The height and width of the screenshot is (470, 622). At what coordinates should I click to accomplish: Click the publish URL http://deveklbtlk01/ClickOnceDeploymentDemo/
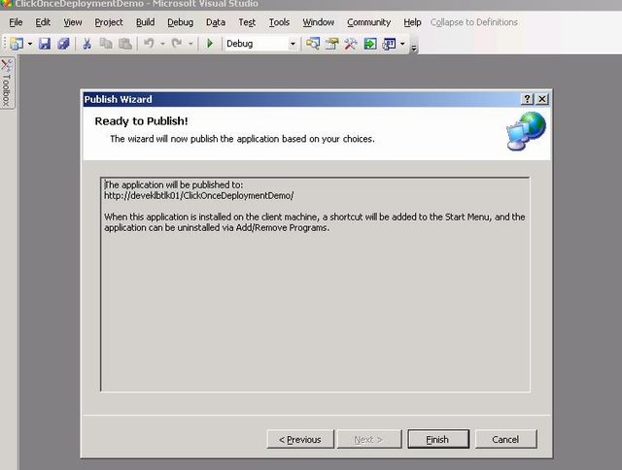198,196
